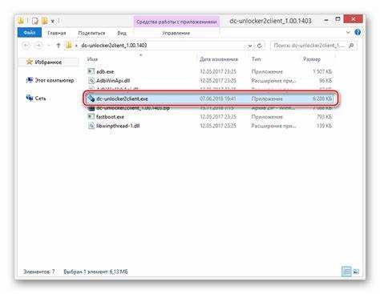Select the adb.exe file
The image size is (380, 294).
coord(209,71)
